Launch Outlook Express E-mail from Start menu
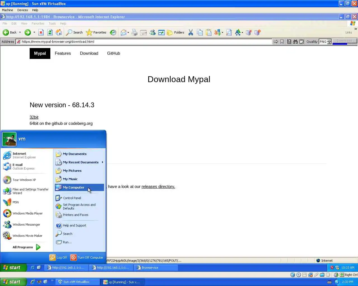This screenshot has width=358, height=286. pyautogui.click(x=27, y=166)
